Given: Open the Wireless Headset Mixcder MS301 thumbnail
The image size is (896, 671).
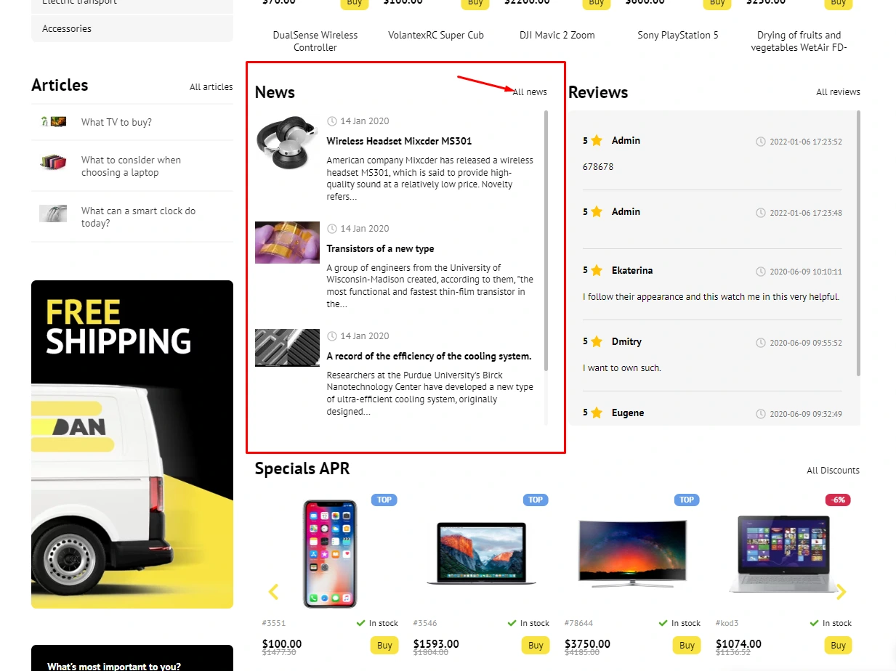Looking at the screenshot, I should [x=287, y=141].
